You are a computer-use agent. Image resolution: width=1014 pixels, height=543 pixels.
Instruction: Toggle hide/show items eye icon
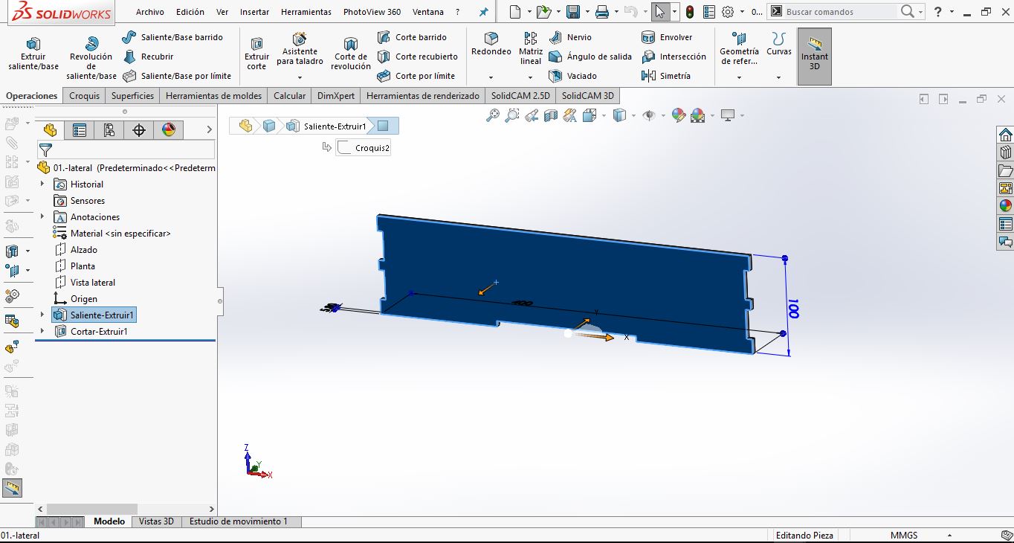click(648, 115)
